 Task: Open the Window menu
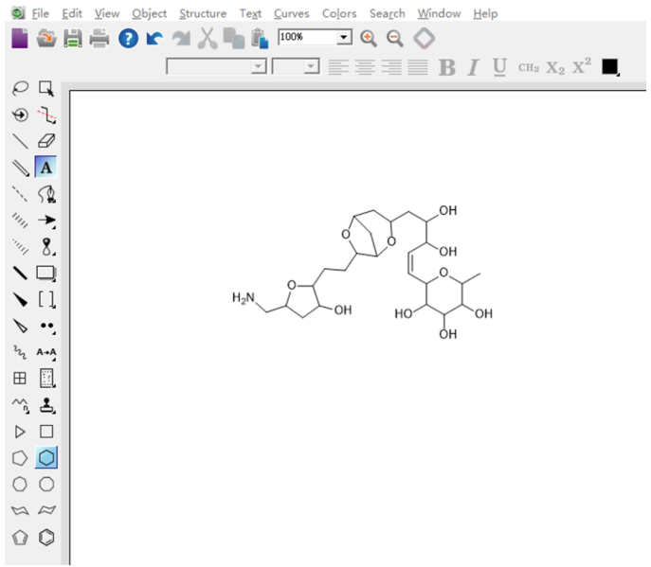click(x=439, y=13)
